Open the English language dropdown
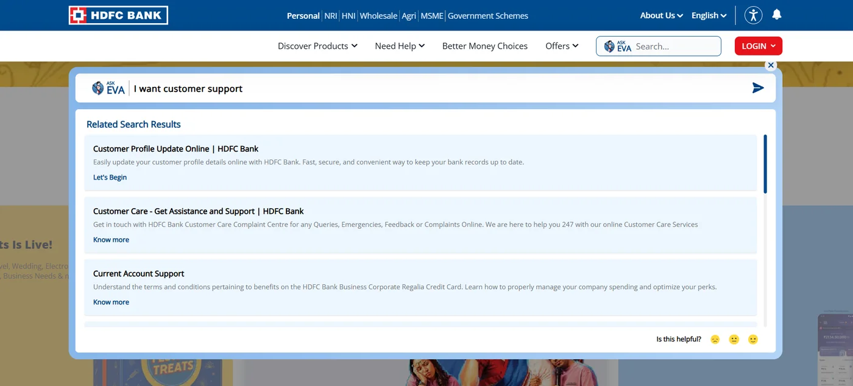 [709, 15]
